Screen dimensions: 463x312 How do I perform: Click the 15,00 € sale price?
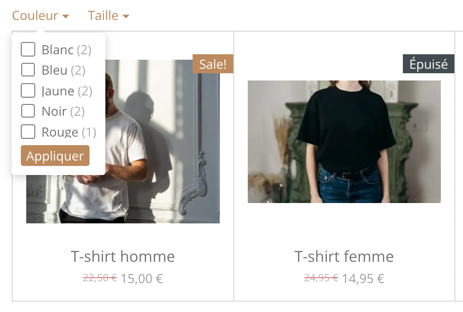click(x=142, y=279)
